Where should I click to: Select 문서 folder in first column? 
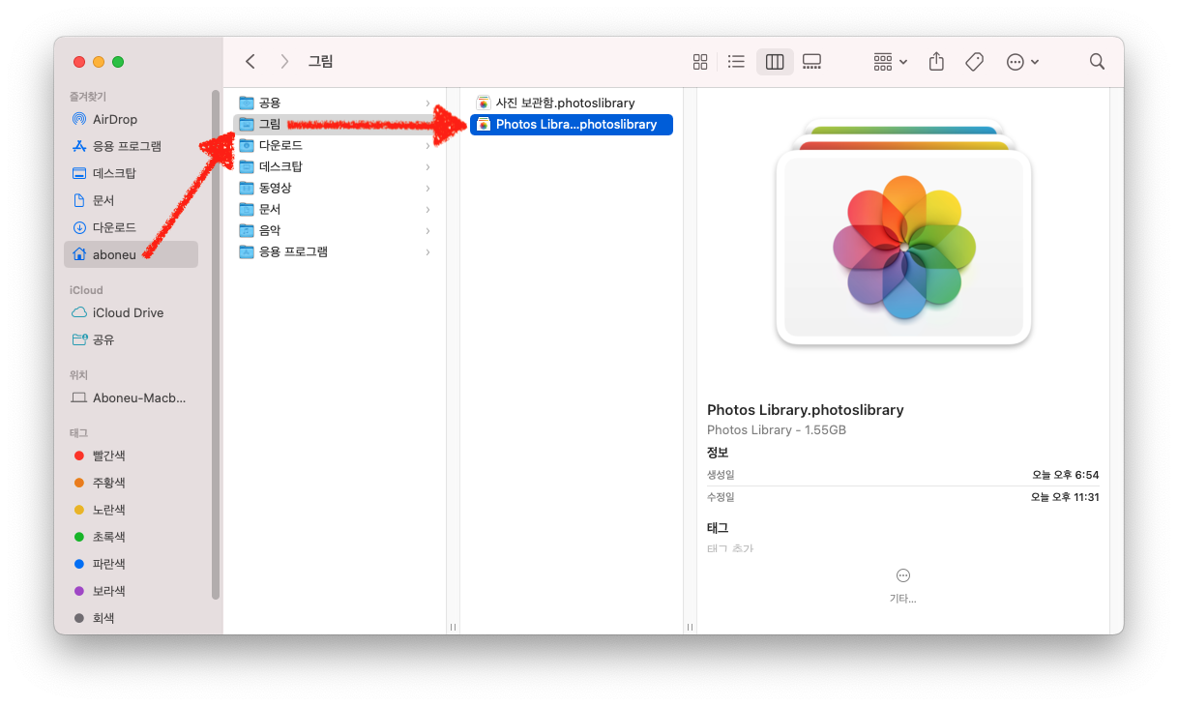[335, 209]
